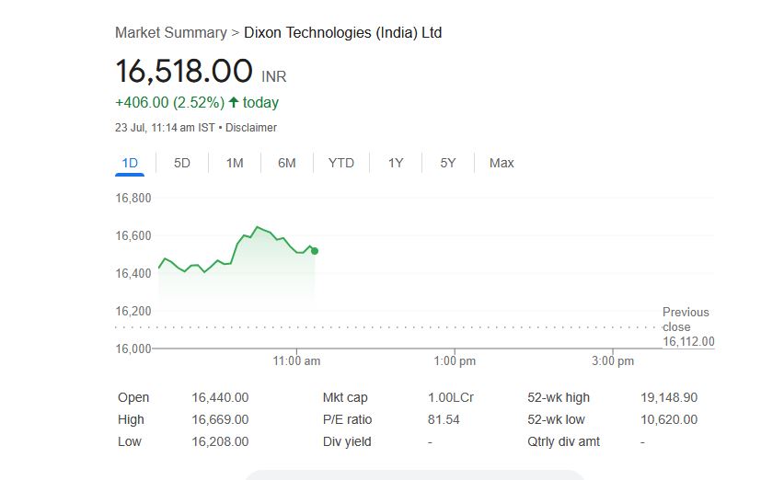Click the 1:00 pm axis label

pos(455,361)
